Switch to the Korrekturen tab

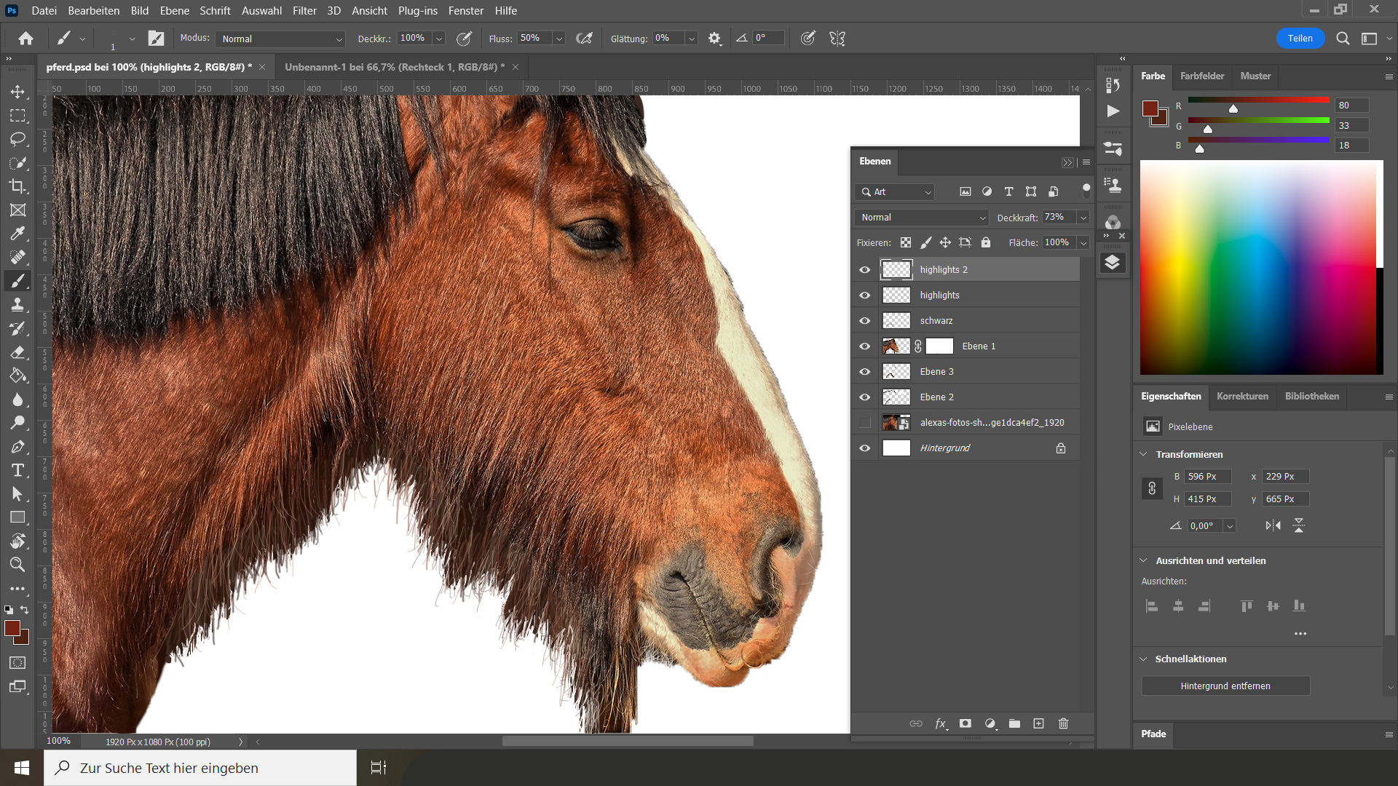coord(1242,397)
